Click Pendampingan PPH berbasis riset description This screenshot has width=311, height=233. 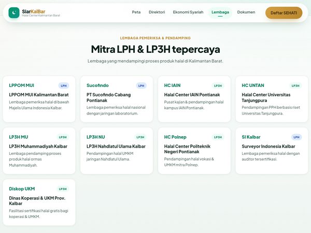click(x=271, y=110)
